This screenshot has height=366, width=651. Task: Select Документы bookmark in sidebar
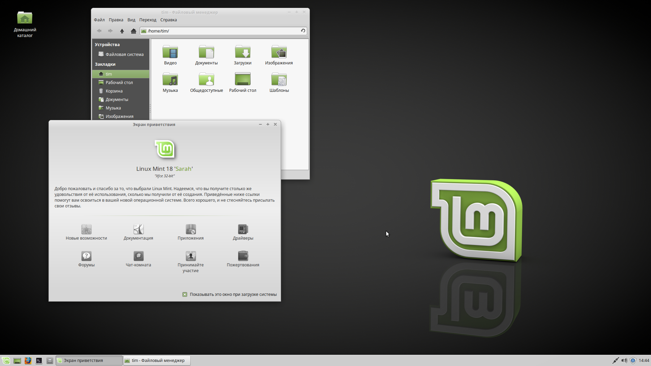[x=121, y=99]
